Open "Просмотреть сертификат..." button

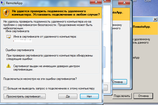(25, 96)
